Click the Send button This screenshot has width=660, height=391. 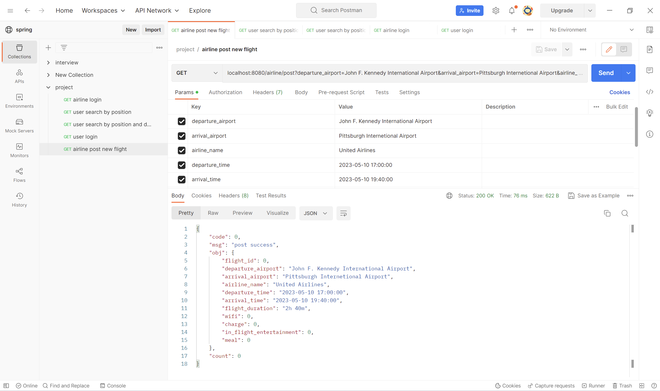click(606, 73)
